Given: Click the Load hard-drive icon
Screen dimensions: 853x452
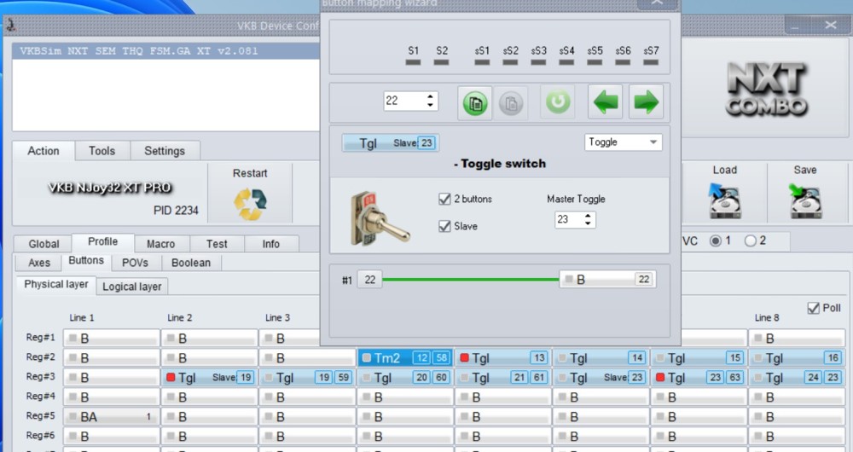Looking at the screenshot, I should pos(724,200).
